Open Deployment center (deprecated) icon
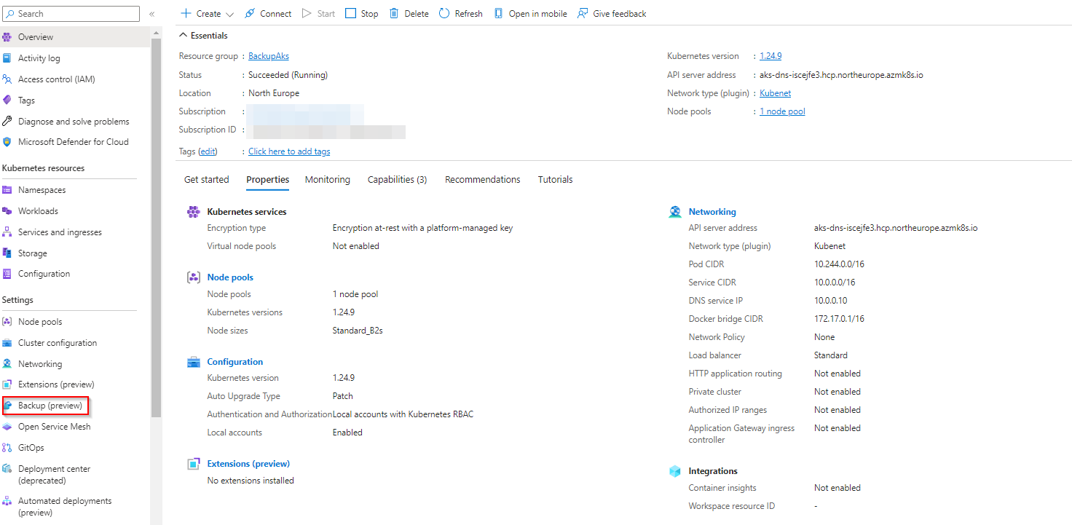The height and width of the screenshot is (525, 1072). (x=7, y=469)
